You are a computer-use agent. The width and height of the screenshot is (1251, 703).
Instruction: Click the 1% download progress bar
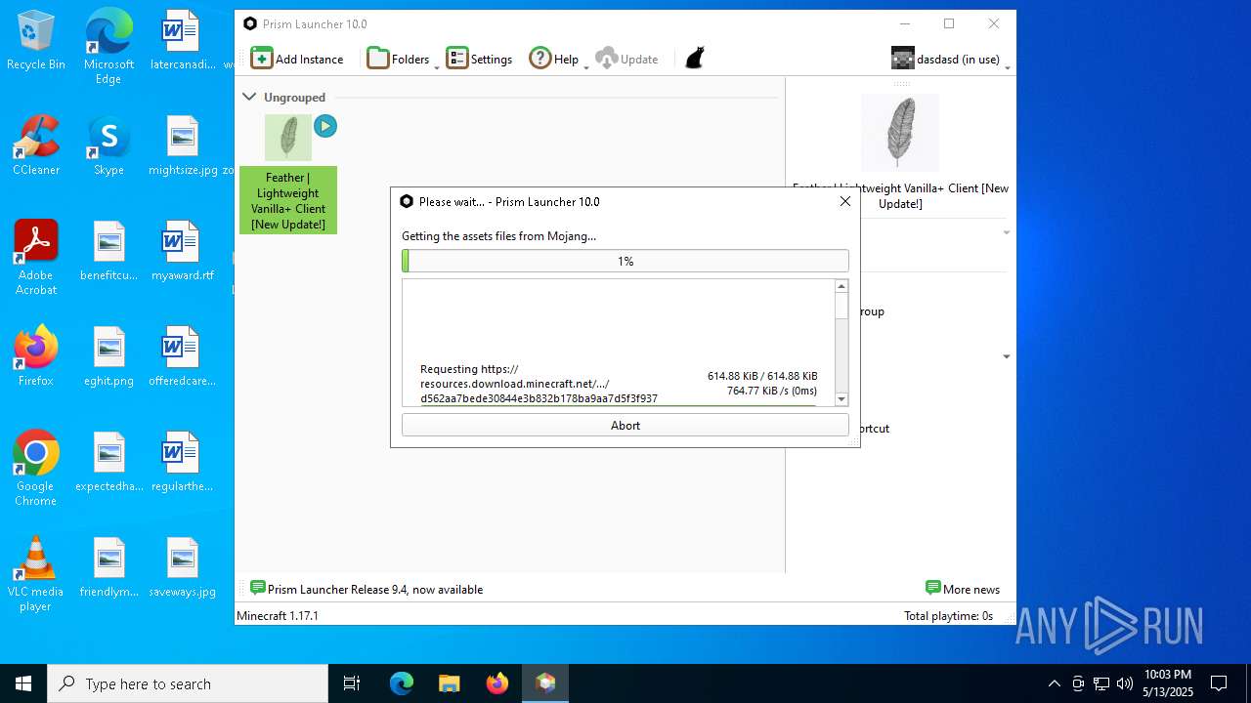[x=625, y=261]
